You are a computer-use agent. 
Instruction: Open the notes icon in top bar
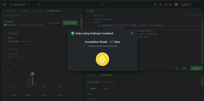click(103, 5)
